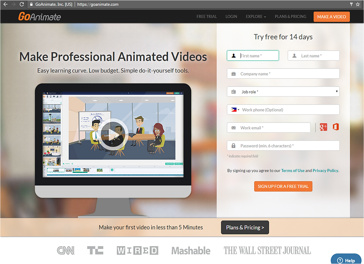Click the Work email field
This screenshot has height=264, width=364.
coord(269,128)
